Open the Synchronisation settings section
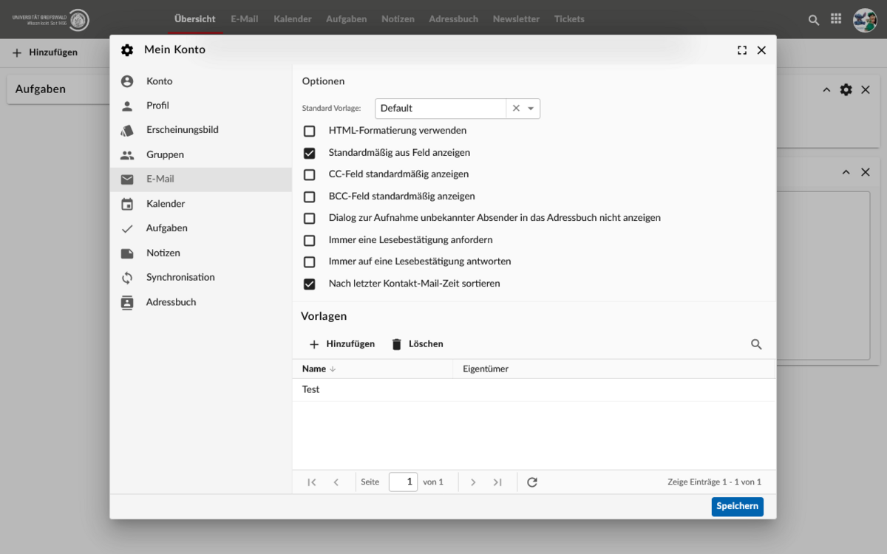The image size is (887, 554). pyautogui.click(x=180, y=278)
